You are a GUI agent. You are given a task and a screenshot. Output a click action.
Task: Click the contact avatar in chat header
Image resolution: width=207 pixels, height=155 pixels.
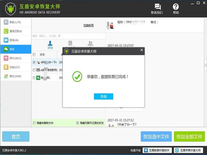(x=110, y=25)
